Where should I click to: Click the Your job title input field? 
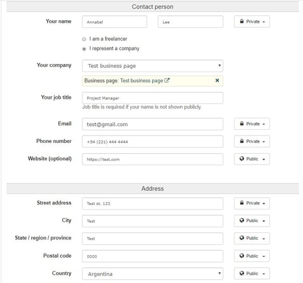[152, 98]
